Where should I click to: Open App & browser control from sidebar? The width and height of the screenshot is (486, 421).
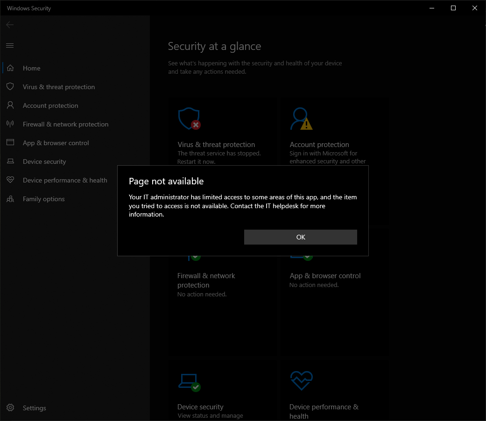point(56,143)
